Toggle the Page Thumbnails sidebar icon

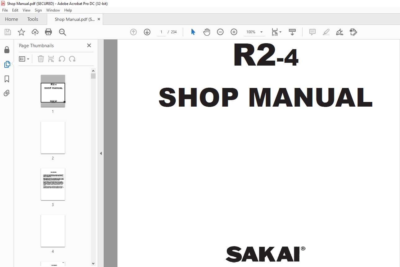click(x=7, y=64)
